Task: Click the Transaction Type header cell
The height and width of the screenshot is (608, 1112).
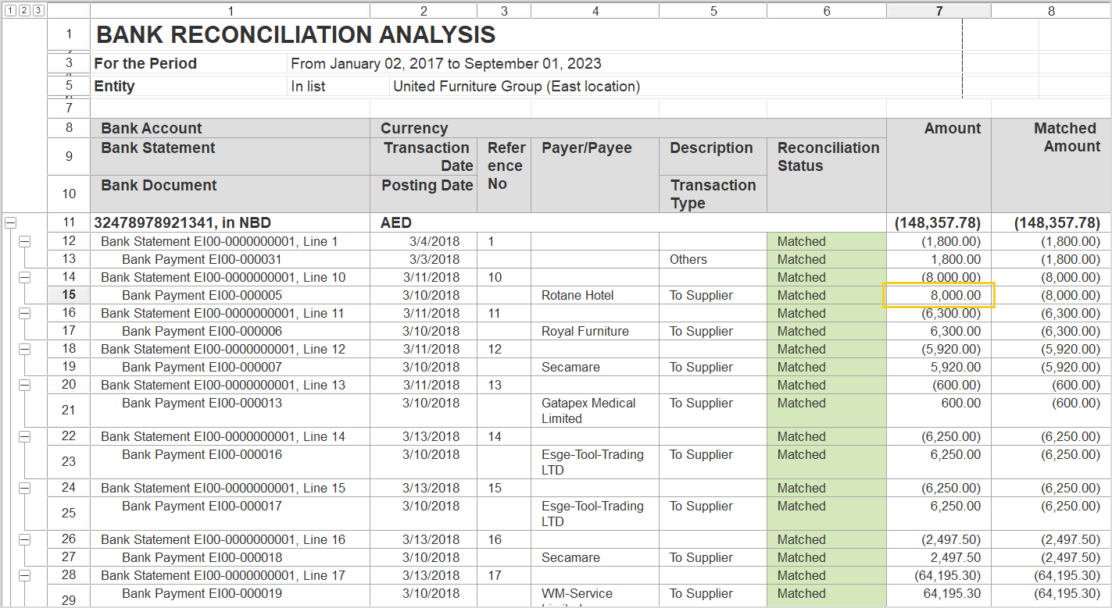Action: [713, 194]
